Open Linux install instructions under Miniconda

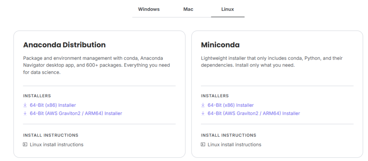click(234, 145)
